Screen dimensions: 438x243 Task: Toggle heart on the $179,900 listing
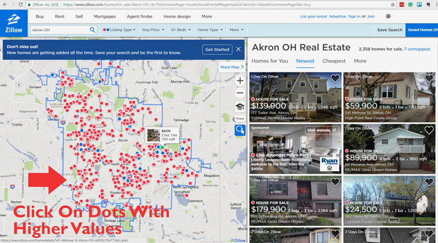pos(335,182)
